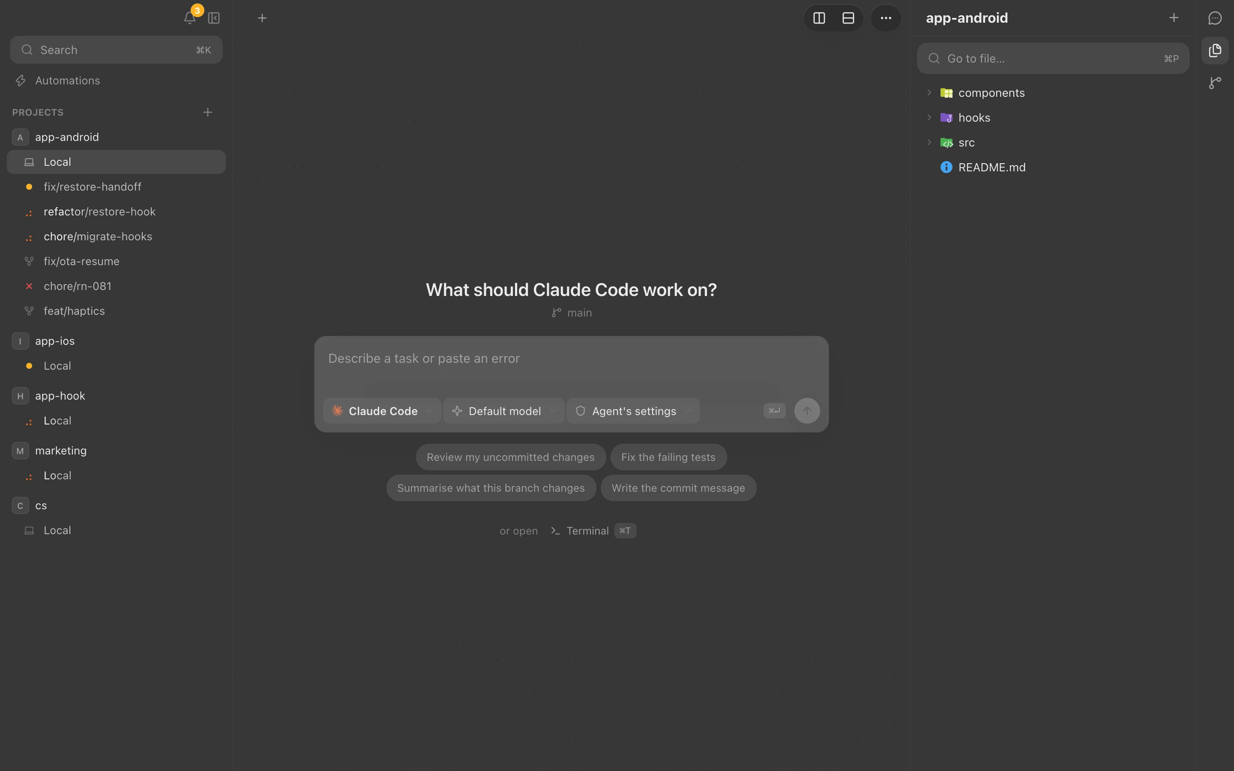
Task: Open the notifications bell
Action: click(x=190, y=18)
